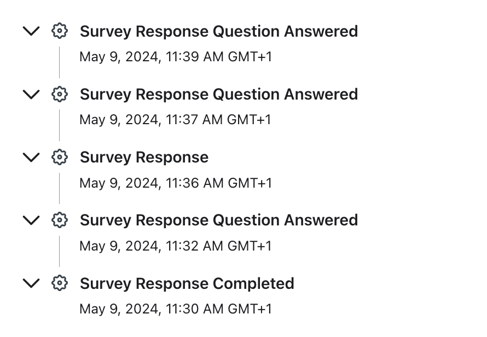Viewport: 487px width, 337px height.
Task: Select the Survey Response event title
Action: pos(144,158)
